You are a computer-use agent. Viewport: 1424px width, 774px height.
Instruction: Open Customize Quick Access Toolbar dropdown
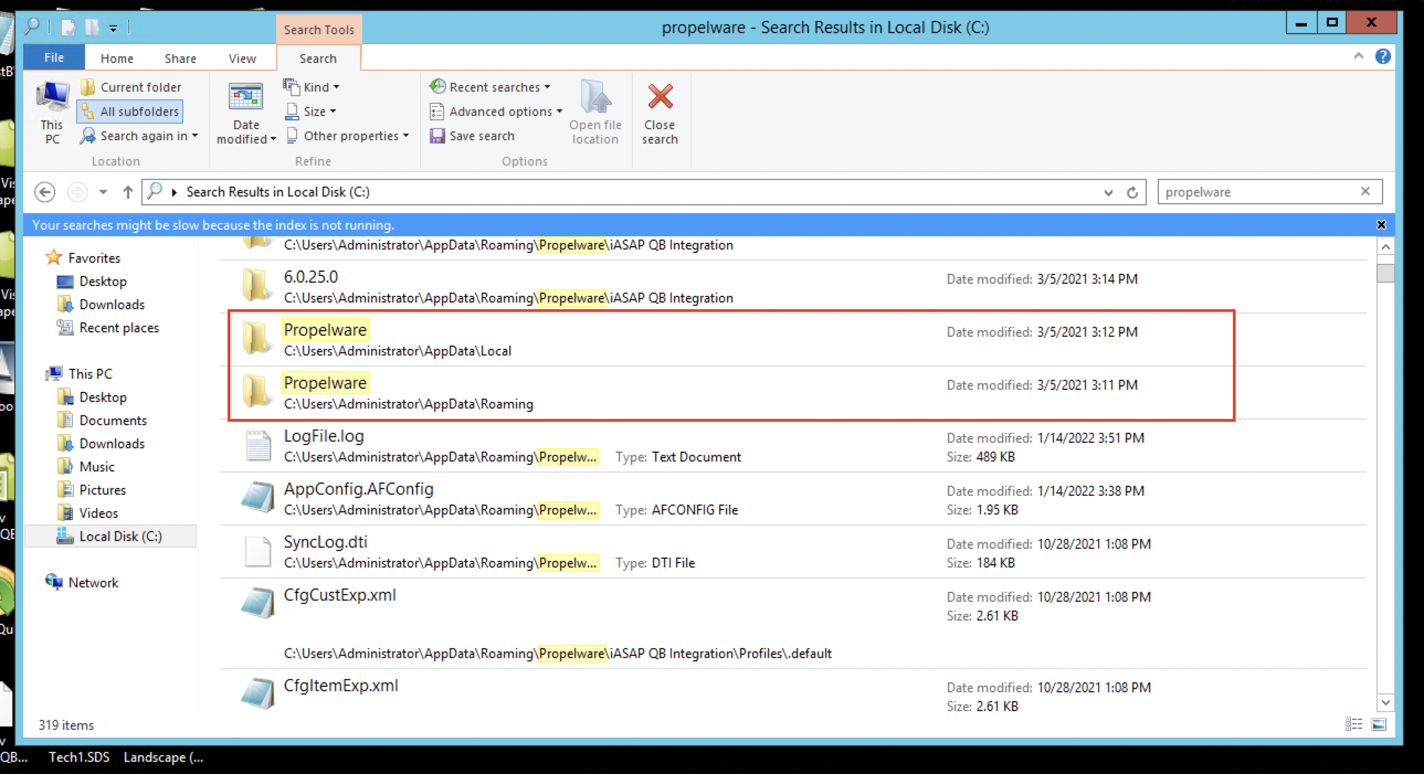pos(113,28)
